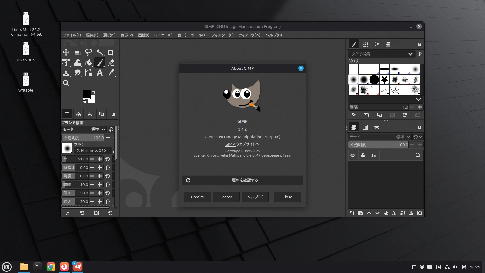Select the Crop tool
The width and height of the screenshot is (485, 273).
[111, 52]
